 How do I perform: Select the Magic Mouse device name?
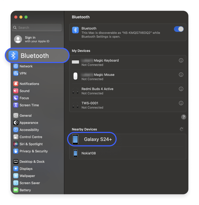[x=104, y=75]
